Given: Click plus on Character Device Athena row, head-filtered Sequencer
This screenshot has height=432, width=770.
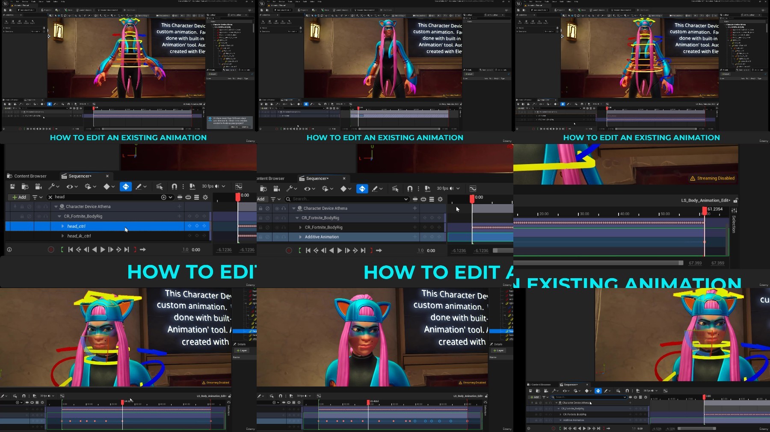Looking at the screenshot, I should click(180, 206).
